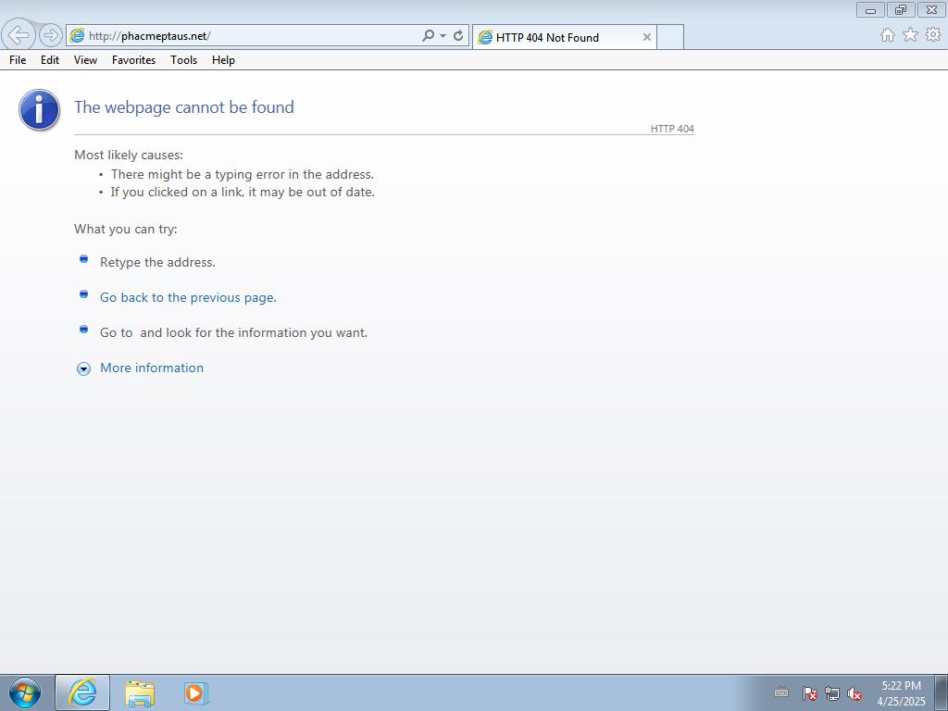Restore down the browser window
Screen dimensions: 948x711
point(901,9)
